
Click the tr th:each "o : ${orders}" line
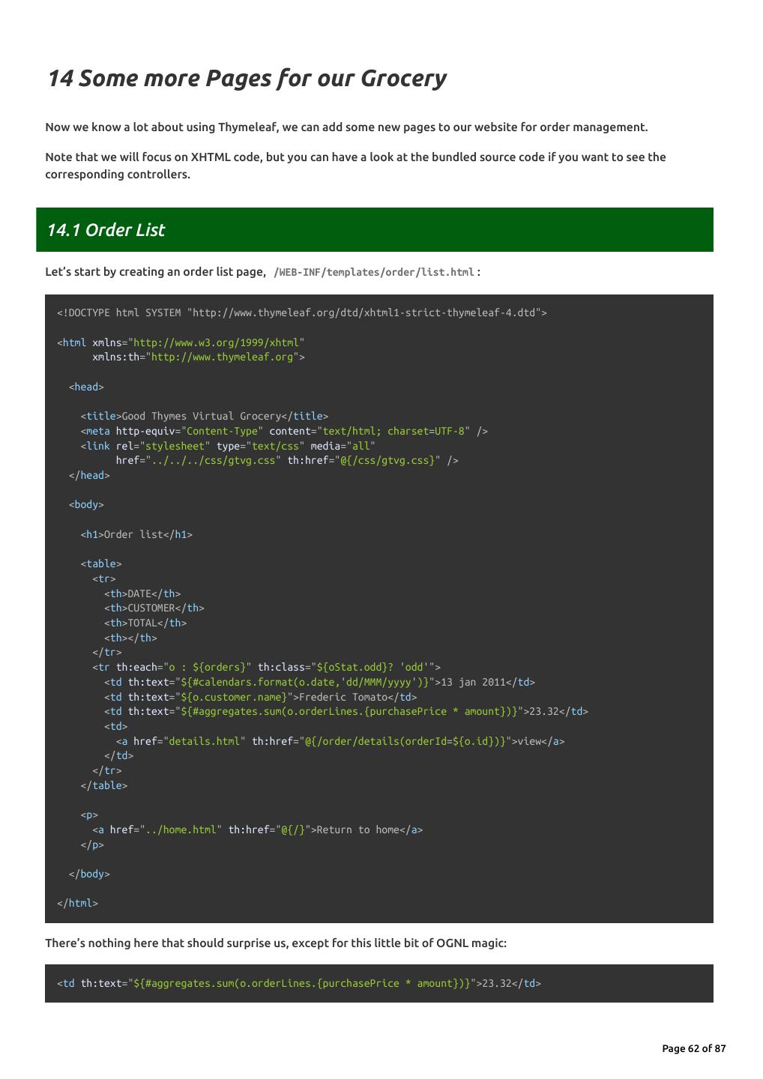click(x=266, y=667)
